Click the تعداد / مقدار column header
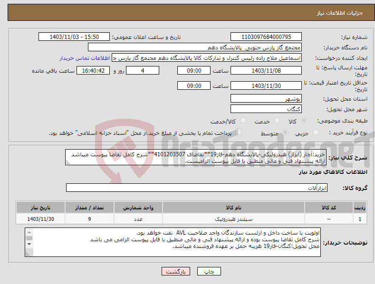 [89, 208]
